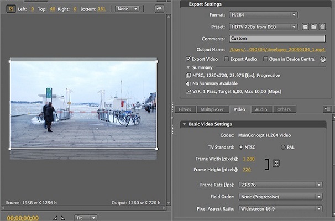Screen dimensions: 335x221
Task: Click the save preset icon
Action: click(x=305, y=27)
